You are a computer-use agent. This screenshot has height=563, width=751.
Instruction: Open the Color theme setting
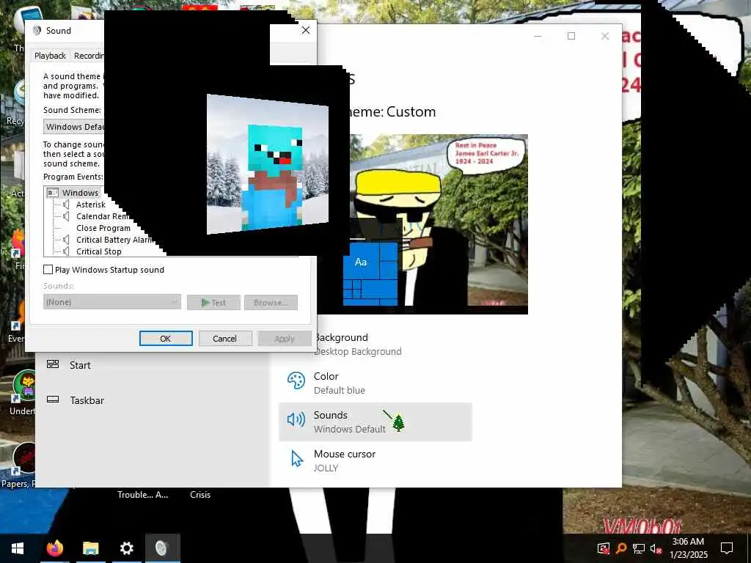click(375, 383)
